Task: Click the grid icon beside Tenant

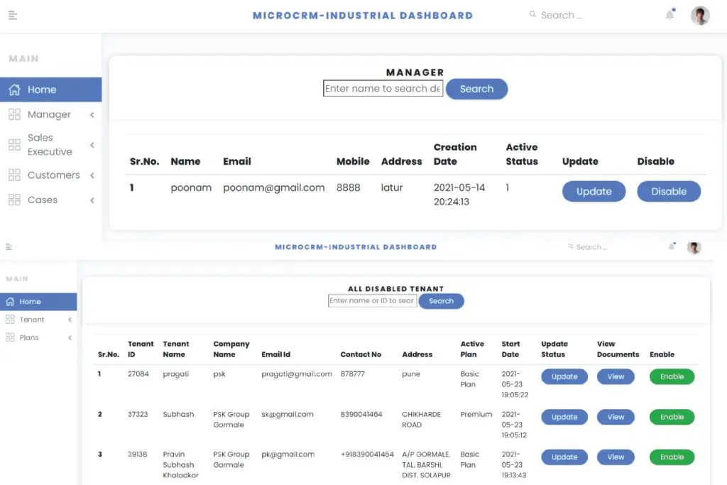Action: click(10, 320)
